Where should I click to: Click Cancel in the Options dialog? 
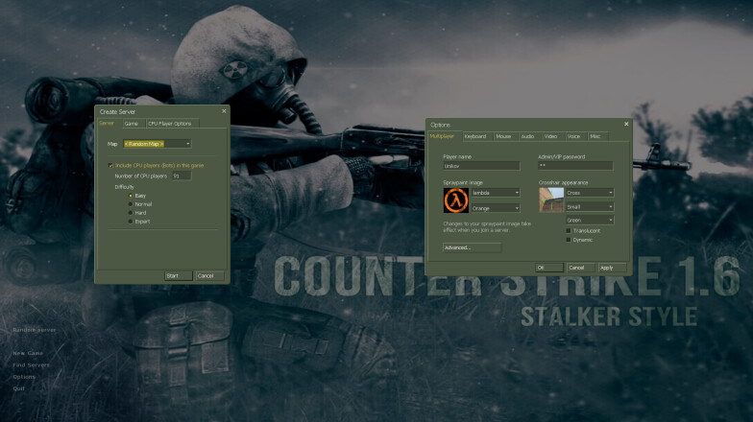[580, 268]
